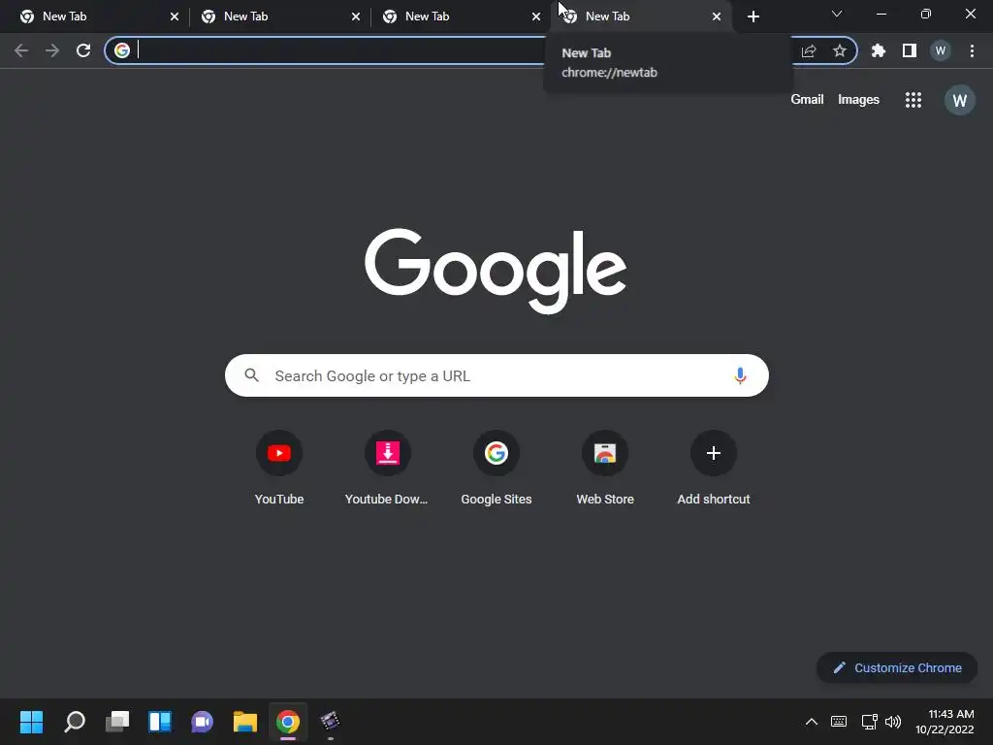Close the first New Tab

[x=175, y=16]
